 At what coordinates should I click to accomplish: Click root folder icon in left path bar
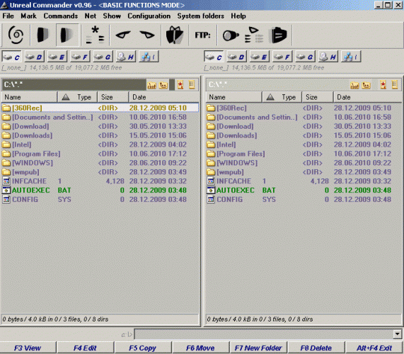(151, 85)
